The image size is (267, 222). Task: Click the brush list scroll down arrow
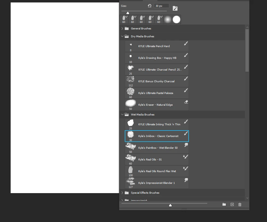247,198
